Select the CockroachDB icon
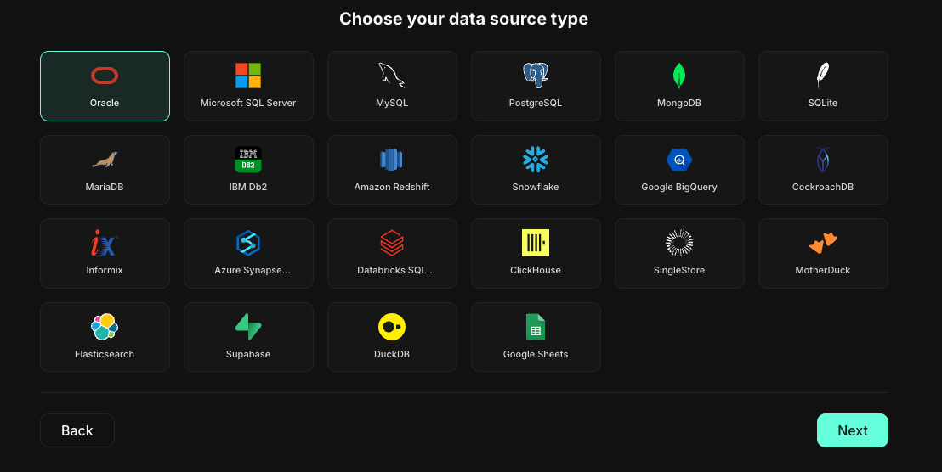942x472 pixels. (822, 160)
